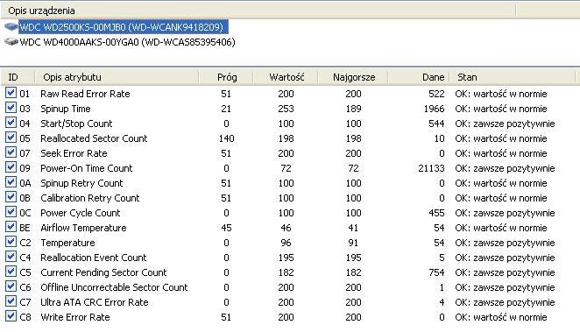Select the Ultra ATA CRC Error Rate name
This screenshot has width=580, height=332.
point(95,302)
